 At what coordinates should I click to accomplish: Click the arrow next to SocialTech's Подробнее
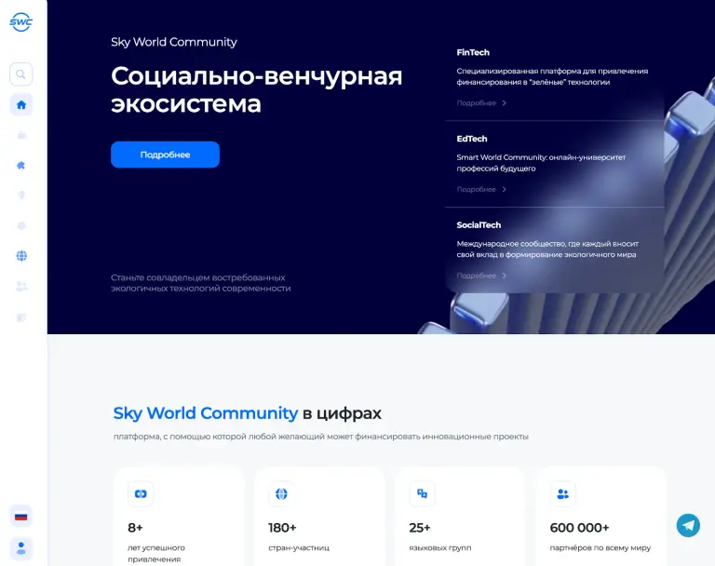pos(505,276)
